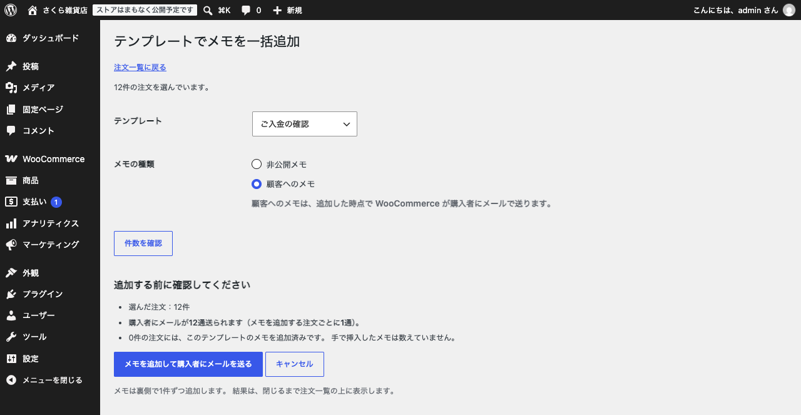The width and height of the screenshot is (801, 415).
Task: Click こんにちは、admin さん greeting
Action: tap(736, 10)
